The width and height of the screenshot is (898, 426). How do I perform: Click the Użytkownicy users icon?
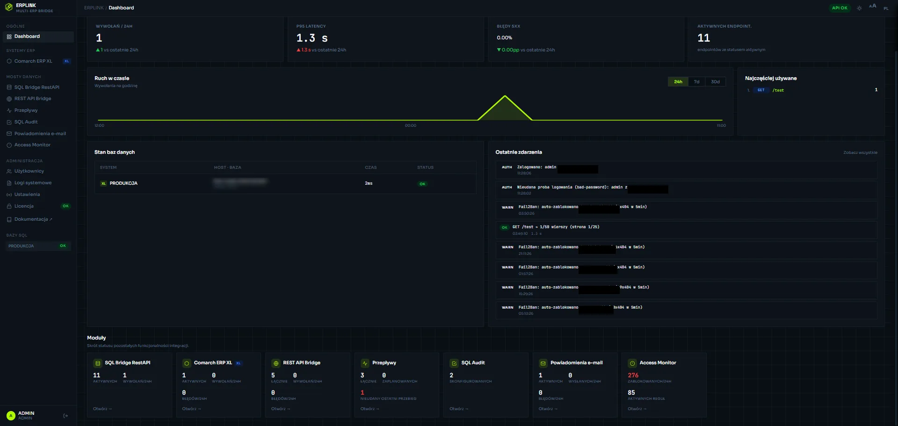click(9, 171)
